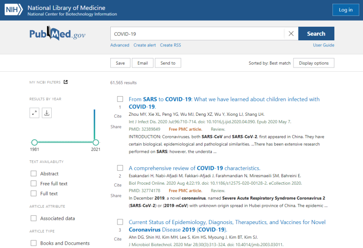
Task: Open 'Current Status of Epidemiology' article title
Action: 227,226
